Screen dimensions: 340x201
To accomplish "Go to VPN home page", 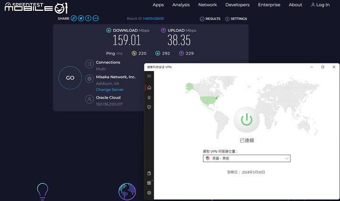I will (149, 88).
